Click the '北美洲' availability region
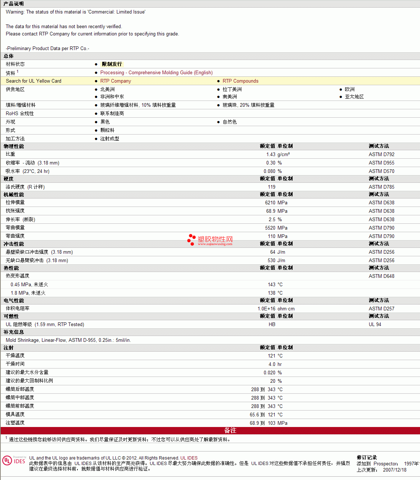 [x=107, y=90]
